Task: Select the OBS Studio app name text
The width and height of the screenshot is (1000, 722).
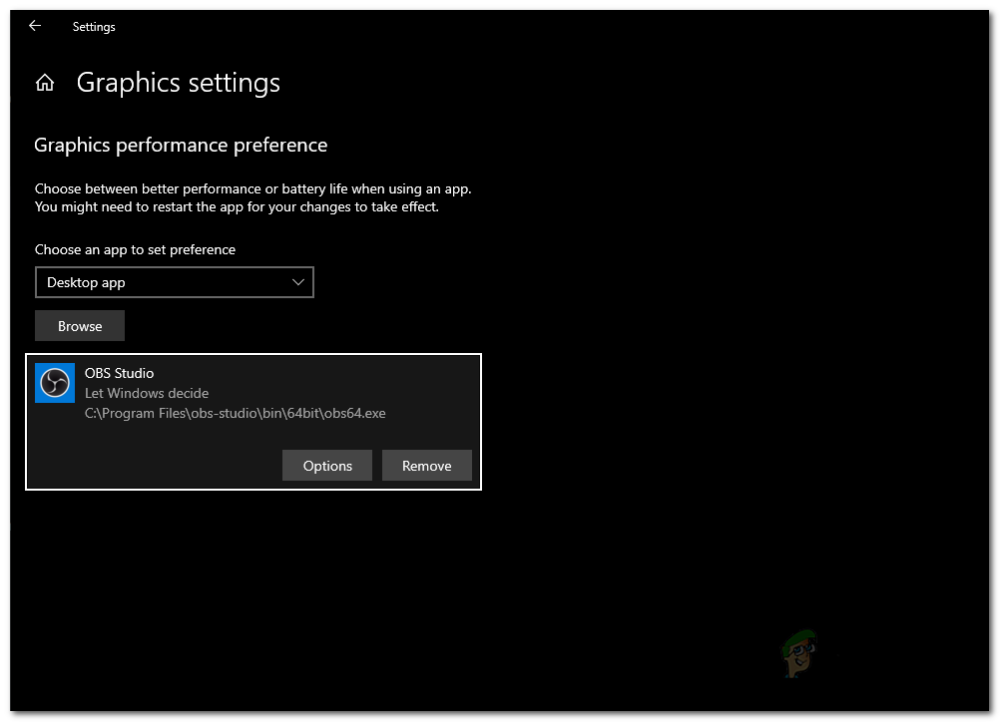Action: [119, 373]
